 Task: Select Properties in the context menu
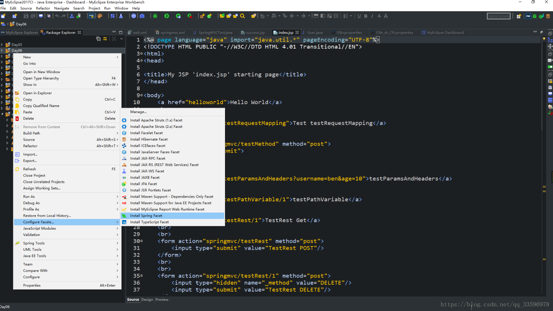[67, 285]
